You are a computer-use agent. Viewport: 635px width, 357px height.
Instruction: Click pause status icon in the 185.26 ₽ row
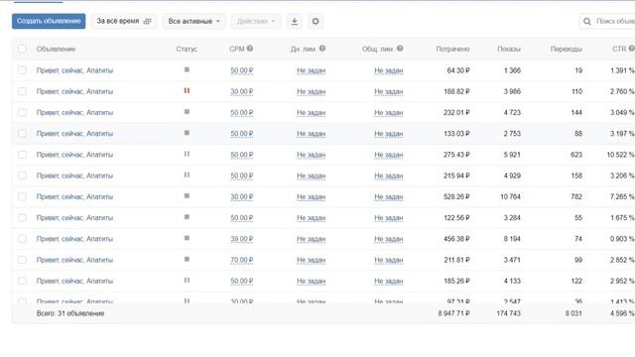coord(187,280)
